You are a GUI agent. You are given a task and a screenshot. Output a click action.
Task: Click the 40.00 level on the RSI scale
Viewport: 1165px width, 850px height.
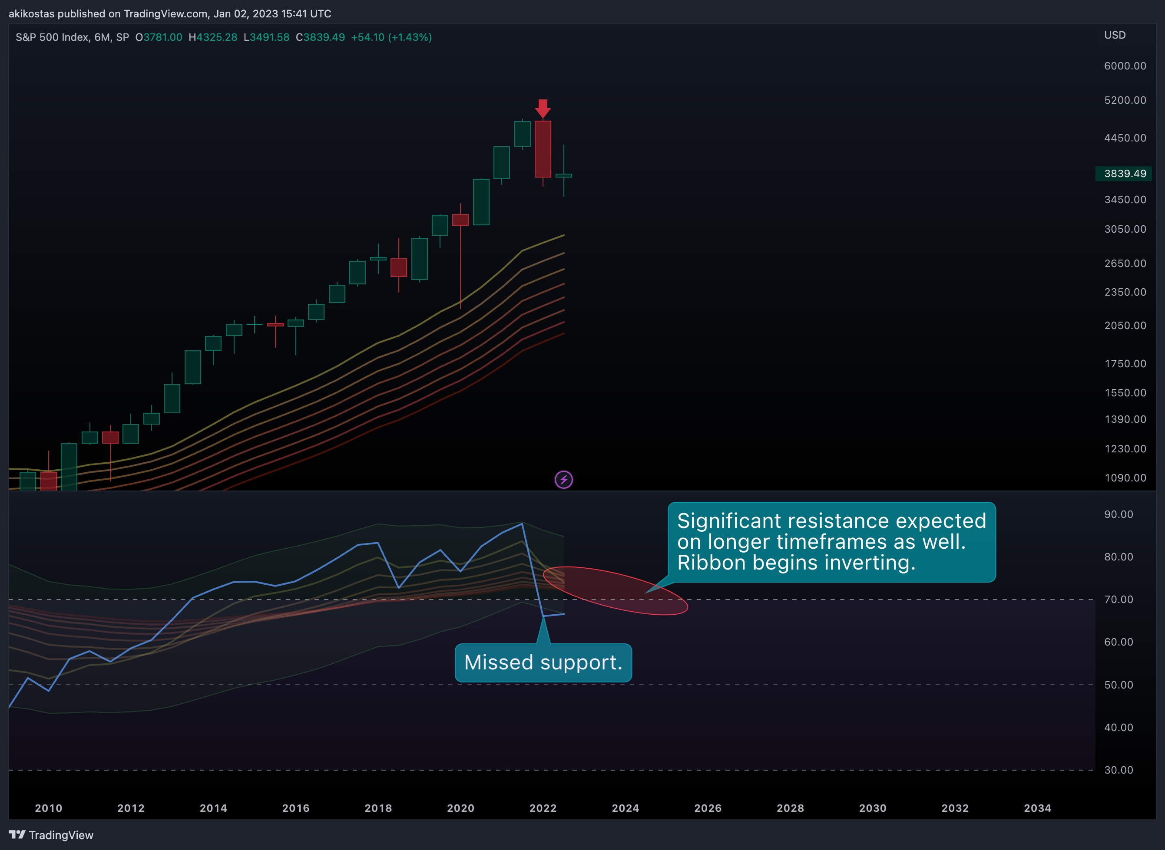click(1118, 727)
